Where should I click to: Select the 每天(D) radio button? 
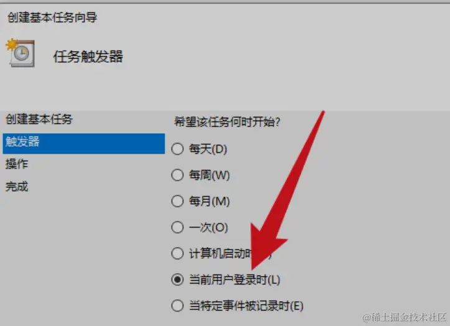177,149
